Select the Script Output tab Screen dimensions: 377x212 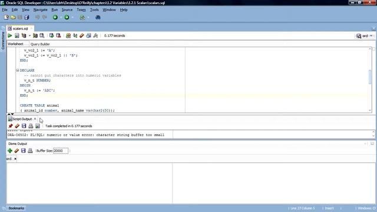point(22,119)
